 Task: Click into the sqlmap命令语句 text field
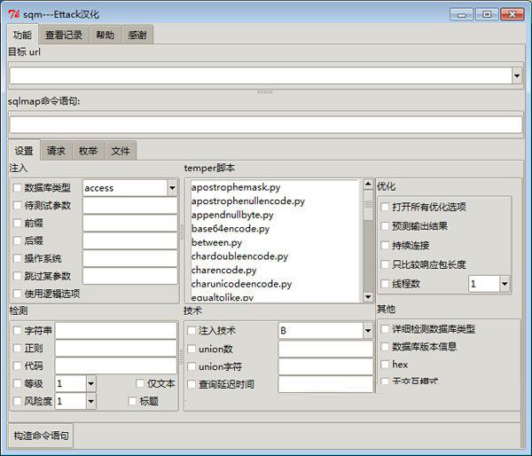pyautogui.click(x=266, y=124)
